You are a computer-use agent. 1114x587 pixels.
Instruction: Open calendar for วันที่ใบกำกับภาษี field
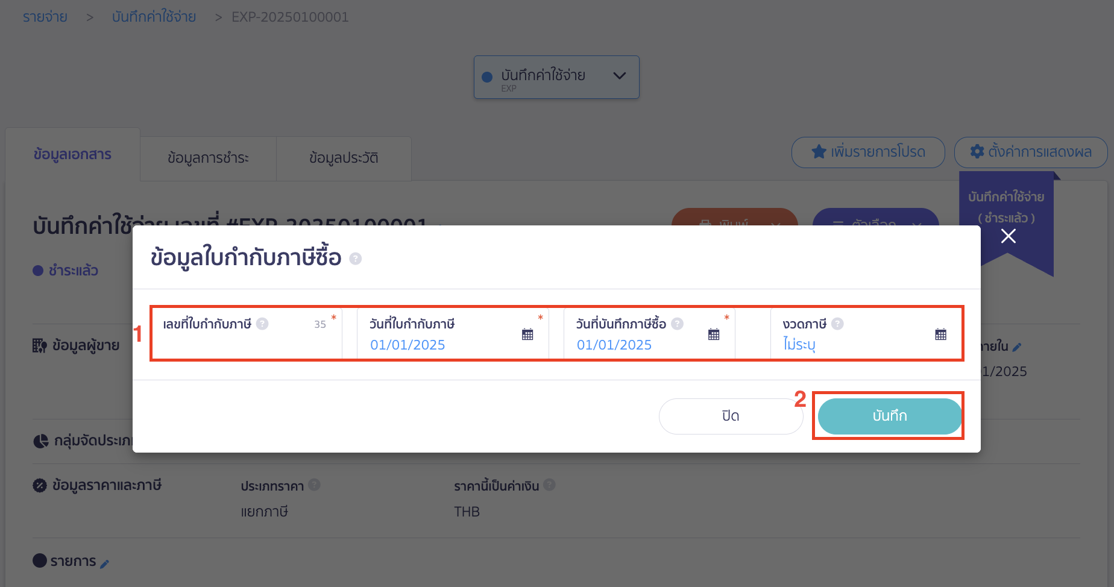pyautogui.click(x=528, y=333)
